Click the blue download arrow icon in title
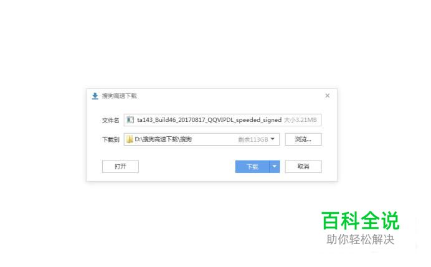The height and width of the screenshot is (267, 431). pos(95,96)
